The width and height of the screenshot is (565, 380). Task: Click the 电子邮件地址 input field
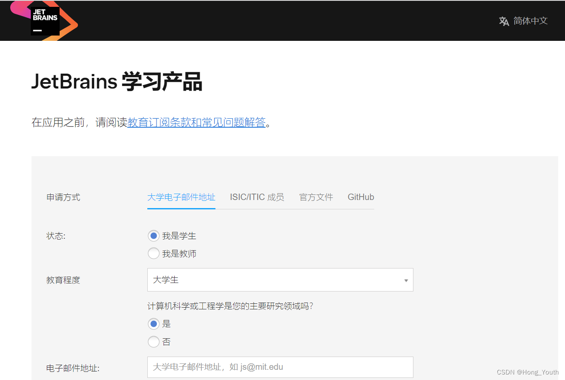point(280,367)
